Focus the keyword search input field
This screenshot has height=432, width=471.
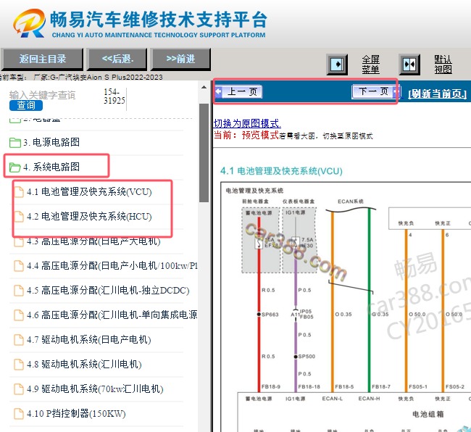[54, 95]
